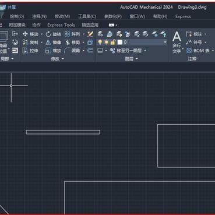
Task: Select the 修剪 (Trim) scissors tool
Action: [x=72, y=43]
